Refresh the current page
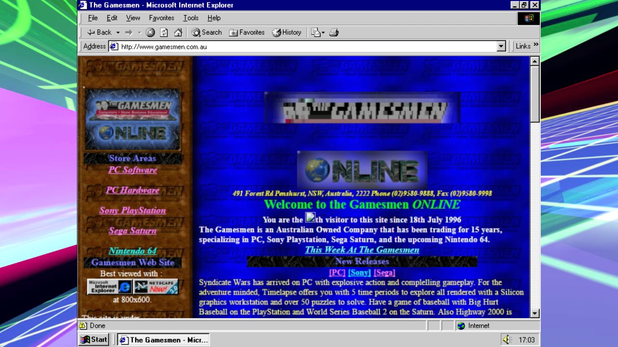The height and width of the screenshot is (347, 618). point(164,32)
